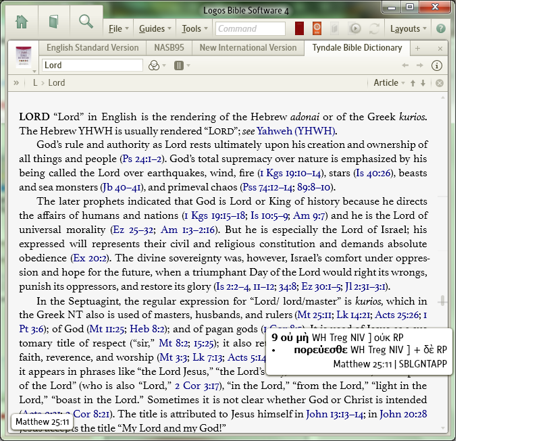Open the resource information icon
Viewport: 553px width, 441px height.
[x=437, y=66]
